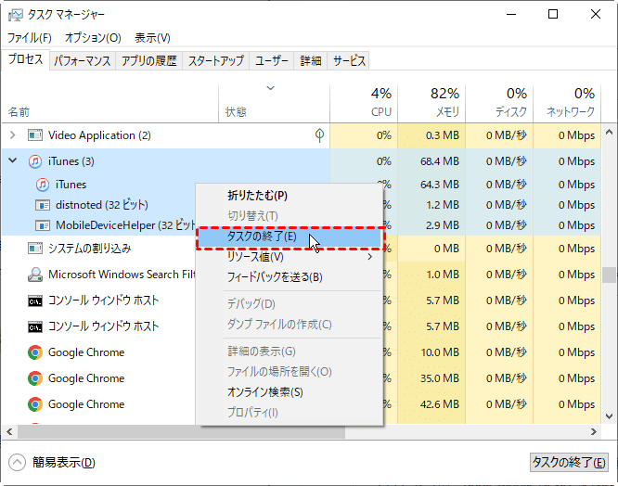Expand the Video Application (2) group
The width and height of the screenshot is (618, 486).
coord(13,135)
